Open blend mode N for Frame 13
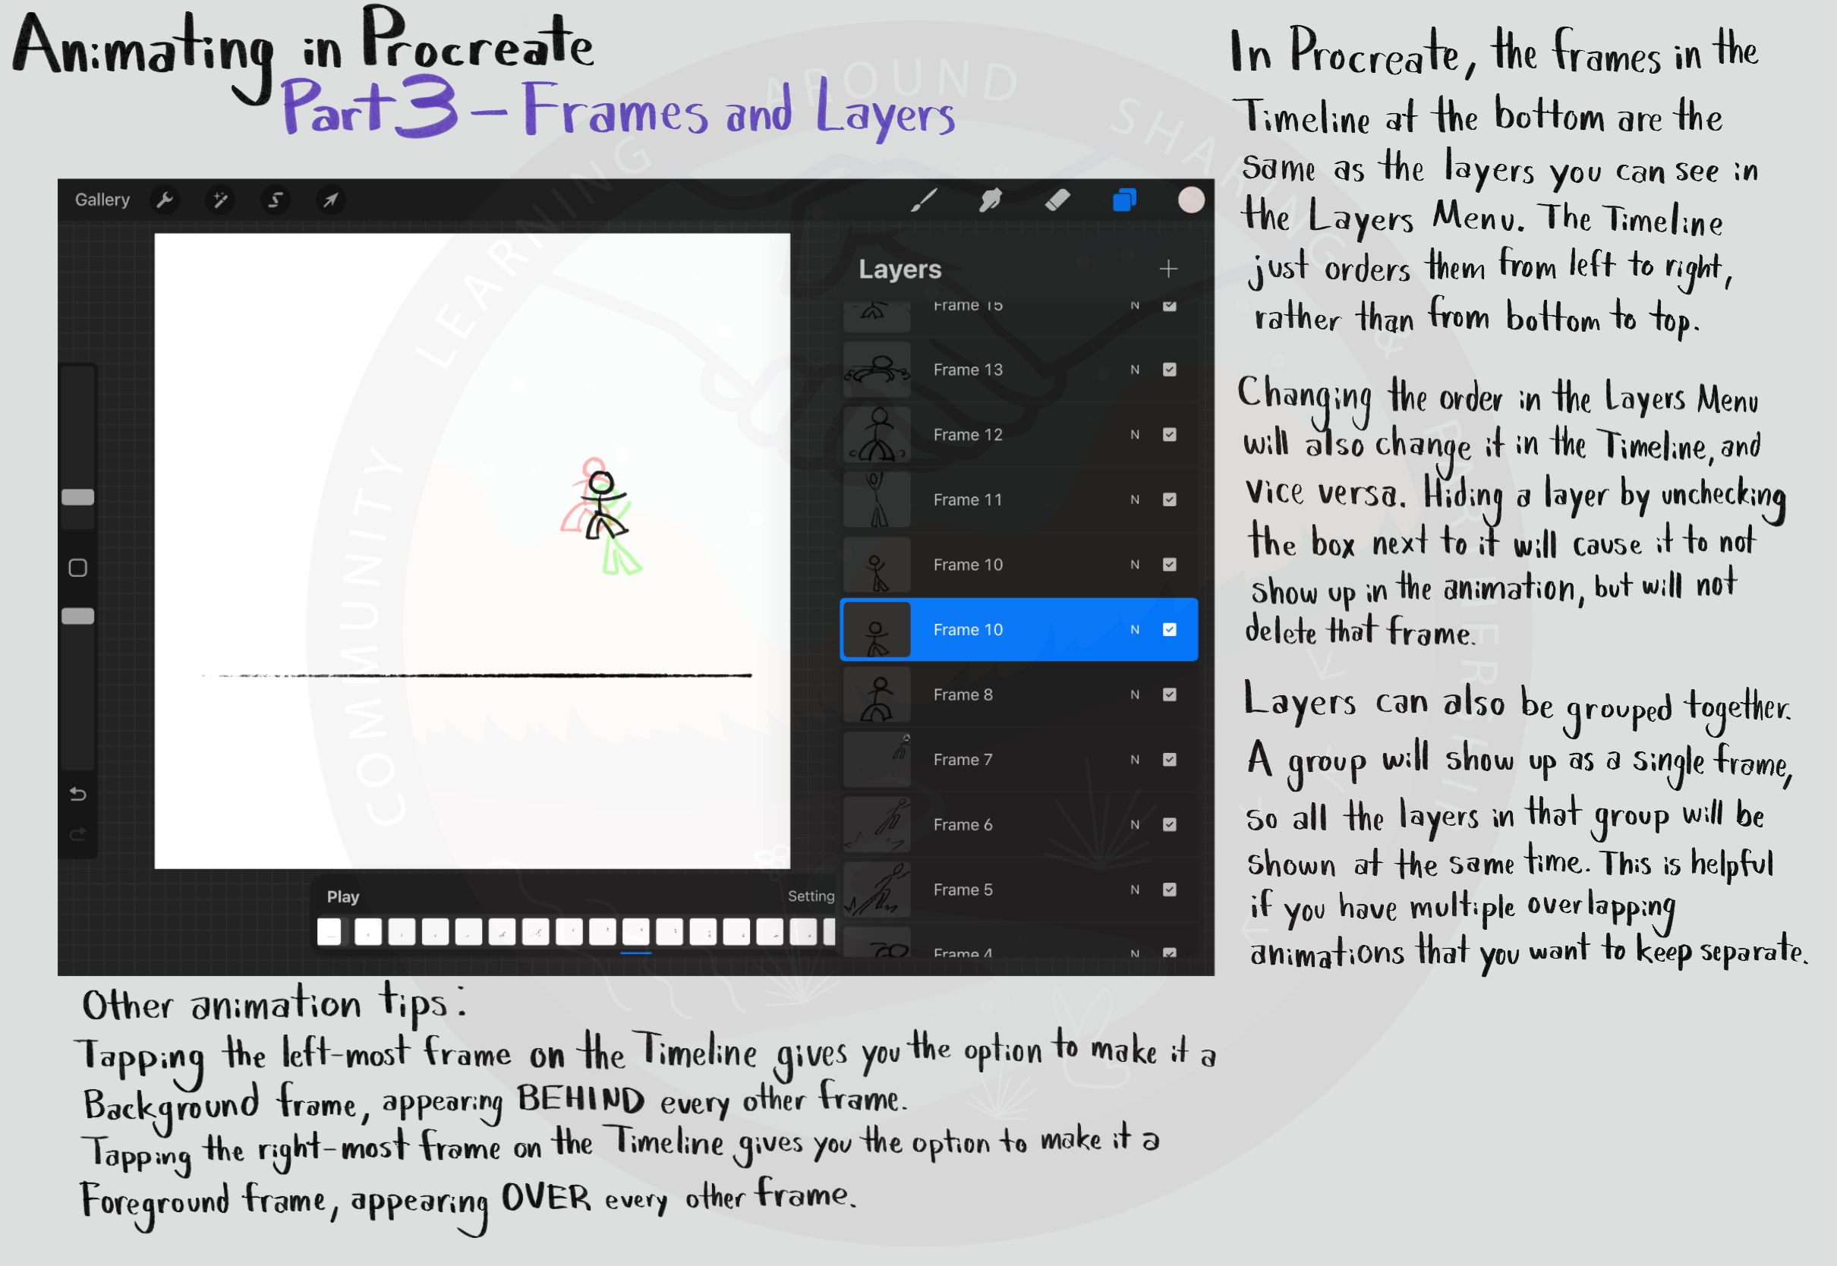The image size is (1837, 1266). pyautogui.click(x=1135, y=370)
